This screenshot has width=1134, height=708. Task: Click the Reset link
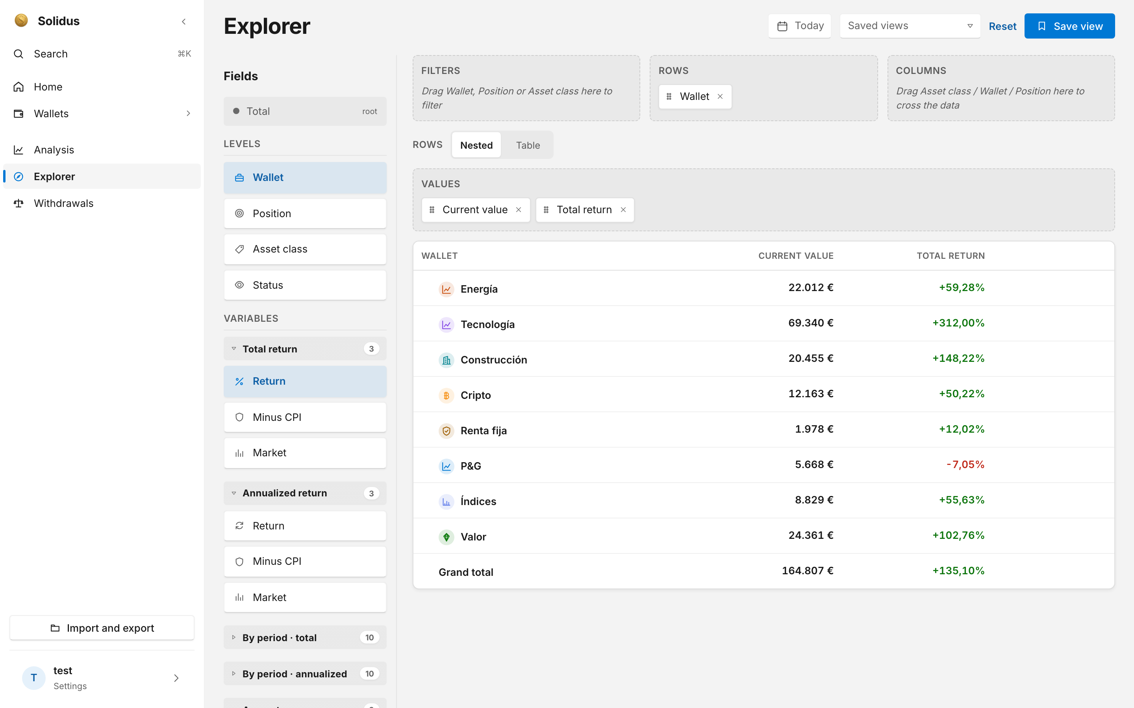[1002, 26]
